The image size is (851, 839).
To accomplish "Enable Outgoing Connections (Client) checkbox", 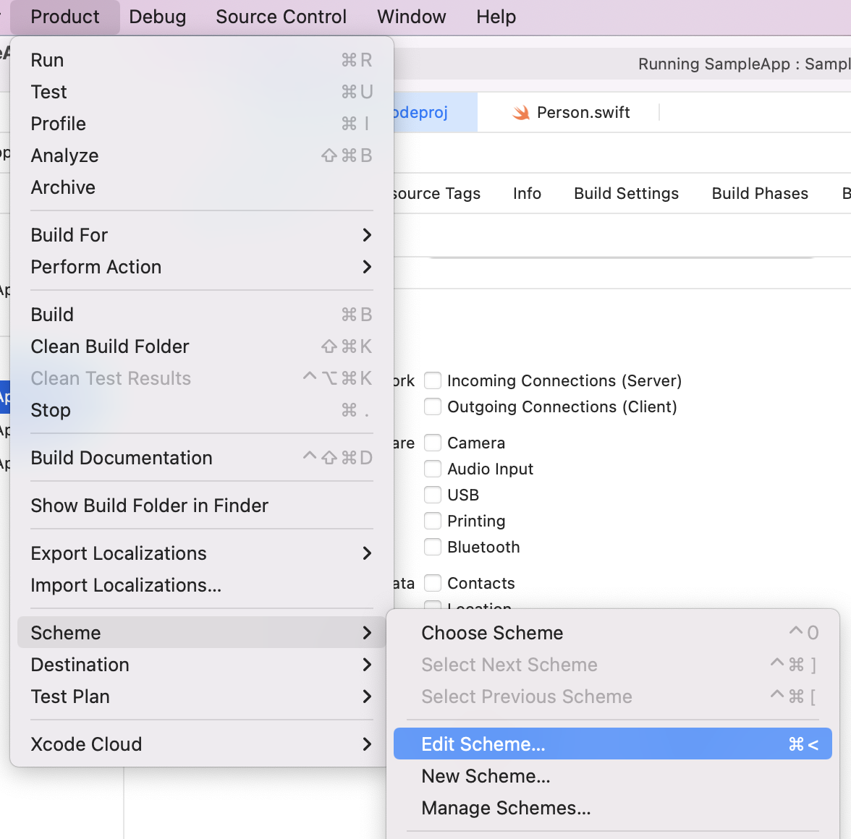I will 433,406.
